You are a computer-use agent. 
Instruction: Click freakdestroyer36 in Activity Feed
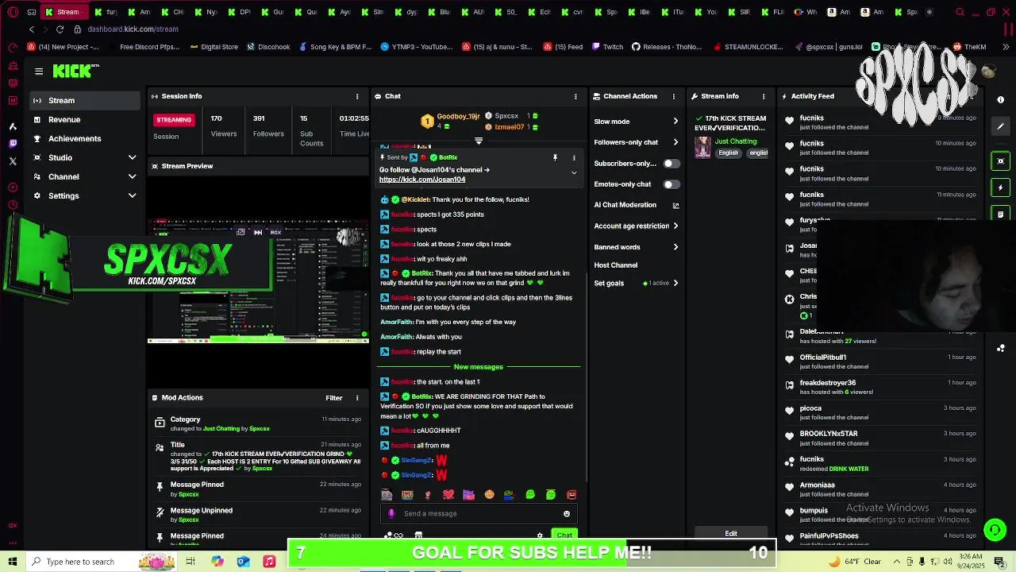[828, 383]
